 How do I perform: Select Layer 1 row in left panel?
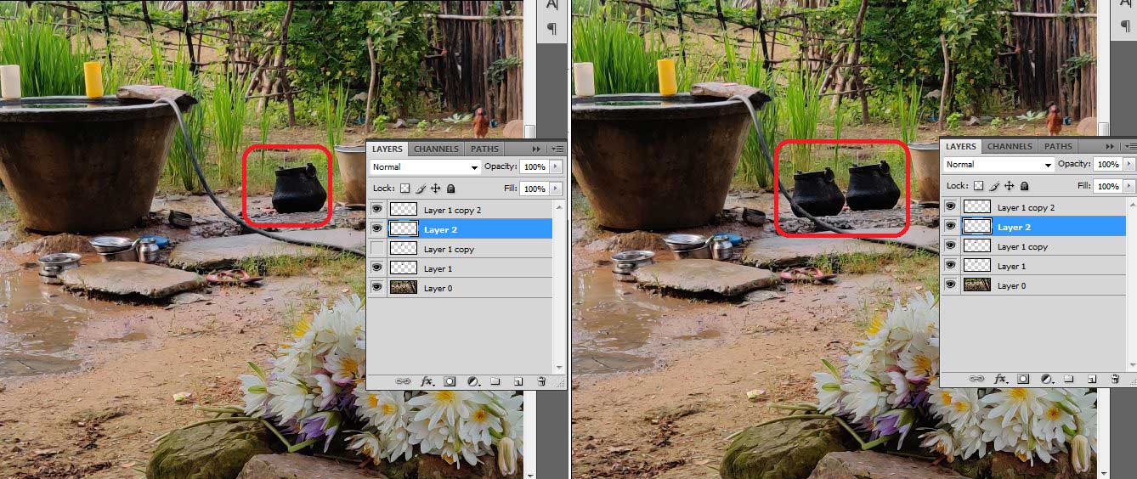(460, 268)
